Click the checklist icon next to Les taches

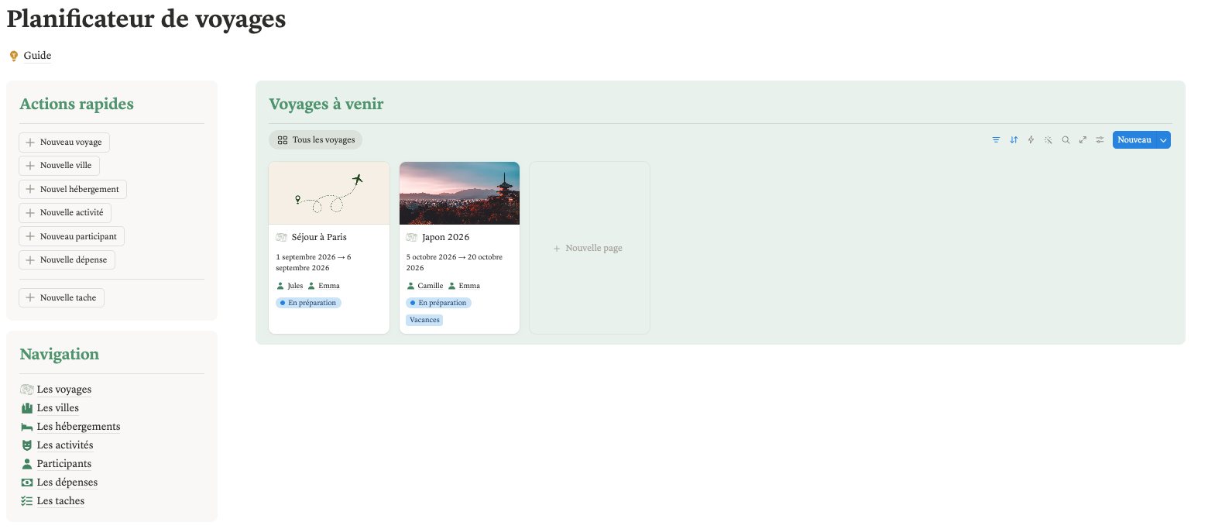pos(27,501)
